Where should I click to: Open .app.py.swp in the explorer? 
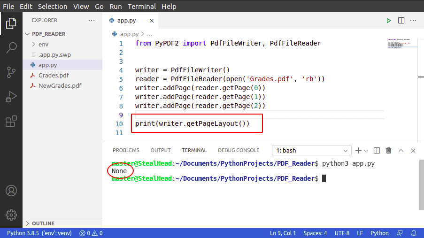(62, 54)
